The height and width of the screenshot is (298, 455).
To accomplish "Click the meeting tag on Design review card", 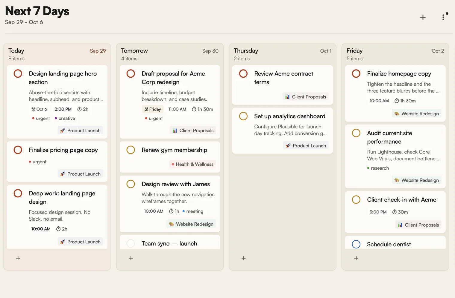I will [x=193, y=211].
